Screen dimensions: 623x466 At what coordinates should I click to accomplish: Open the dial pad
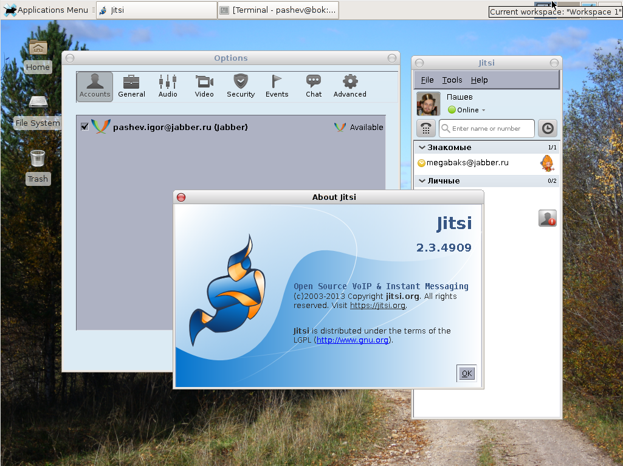tap(426, 128)
